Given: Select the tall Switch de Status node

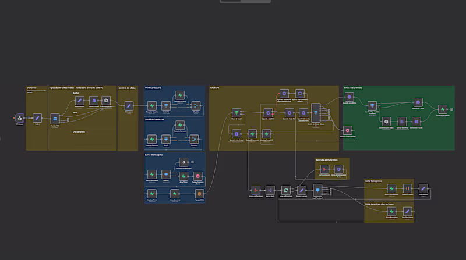Looking at the screenshot, I should tap(316, 113).
